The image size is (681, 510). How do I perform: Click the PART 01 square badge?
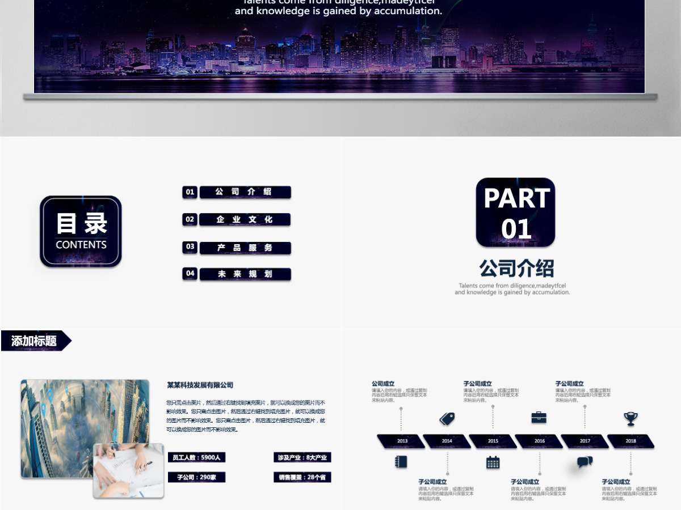[516, 212]
